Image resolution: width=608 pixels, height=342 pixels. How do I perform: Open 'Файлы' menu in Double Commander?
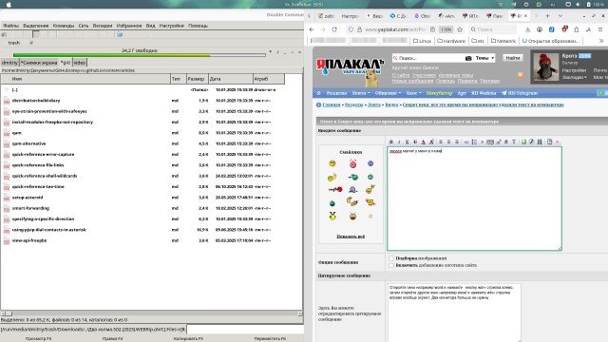point(10,26)
